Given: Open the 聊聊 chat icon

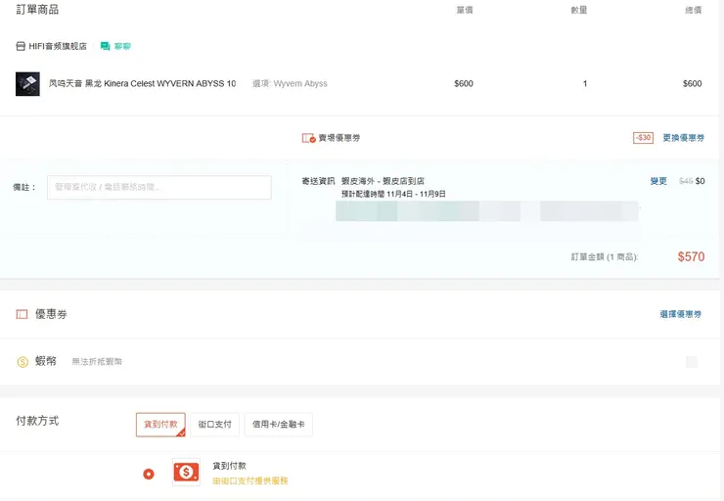Looking at the screenshot, I should point(106,46).
